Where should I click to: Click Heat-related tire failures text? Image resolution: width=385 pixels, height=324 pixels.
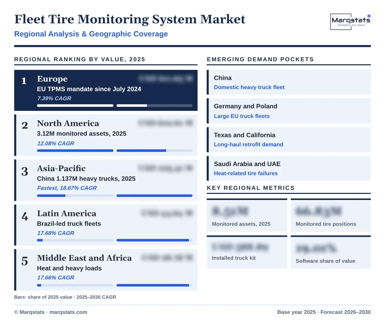pos(246,173)
